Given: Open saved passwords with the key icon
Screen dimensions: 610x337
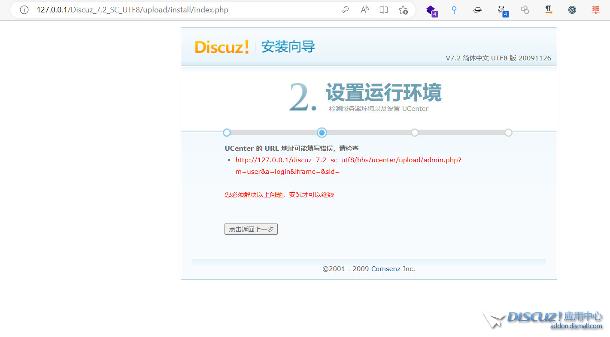Looking at the screenshot, I should tap(345, 9).
